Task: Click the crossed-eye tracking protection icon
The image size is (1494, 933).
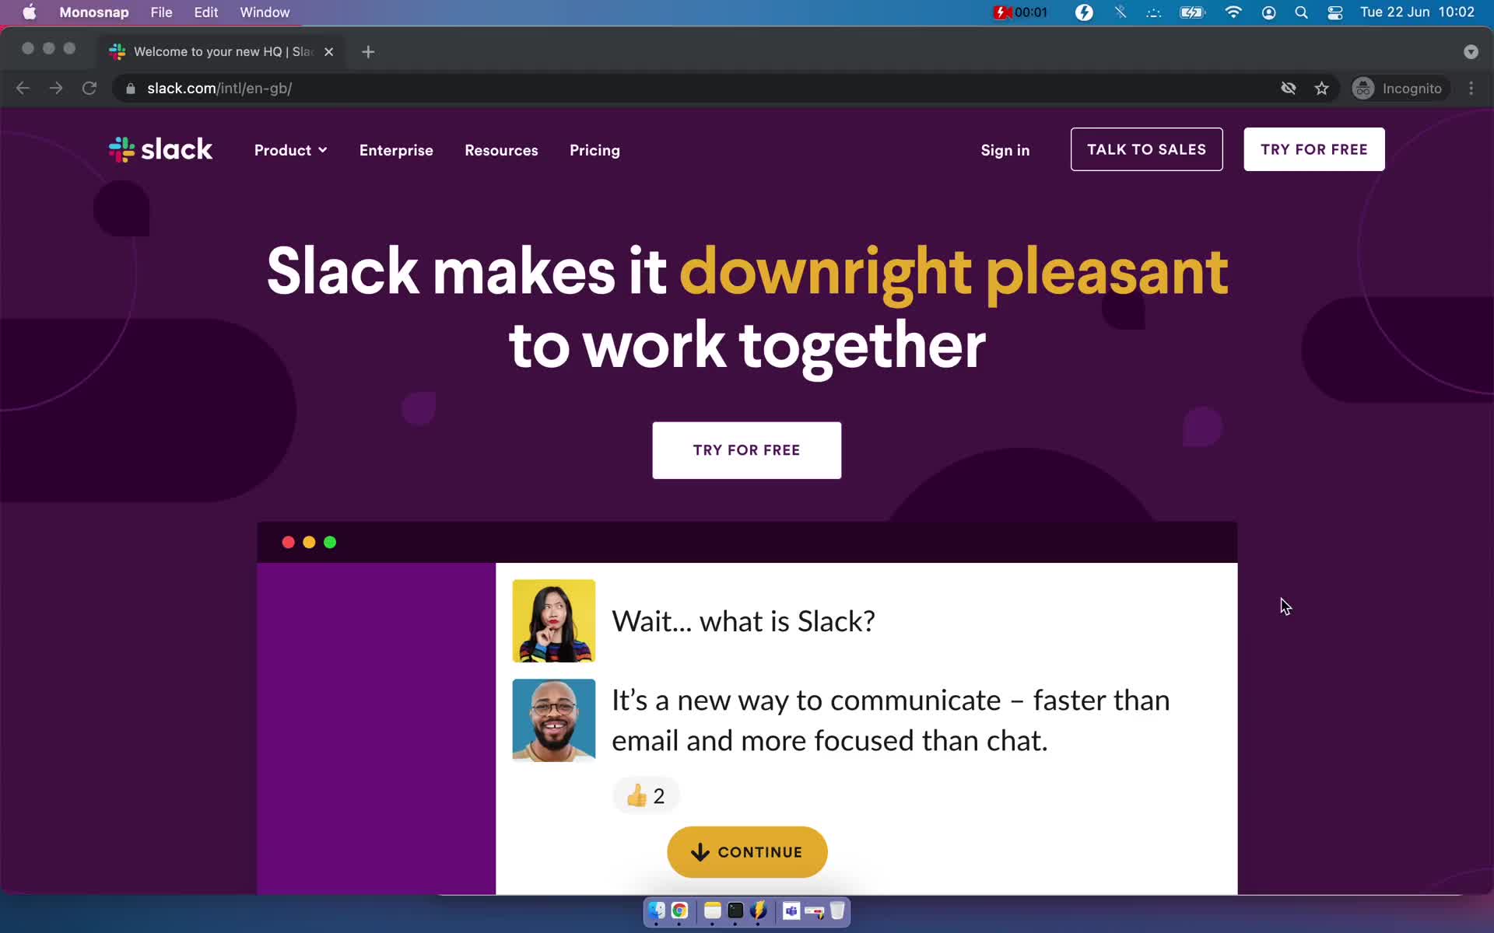Action: [x=1289, y=88]
